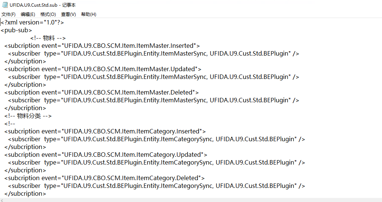This screenshot has width=382, height=202.
Task: Place cursor in the xml version declaration line
Action: point(33,23)
